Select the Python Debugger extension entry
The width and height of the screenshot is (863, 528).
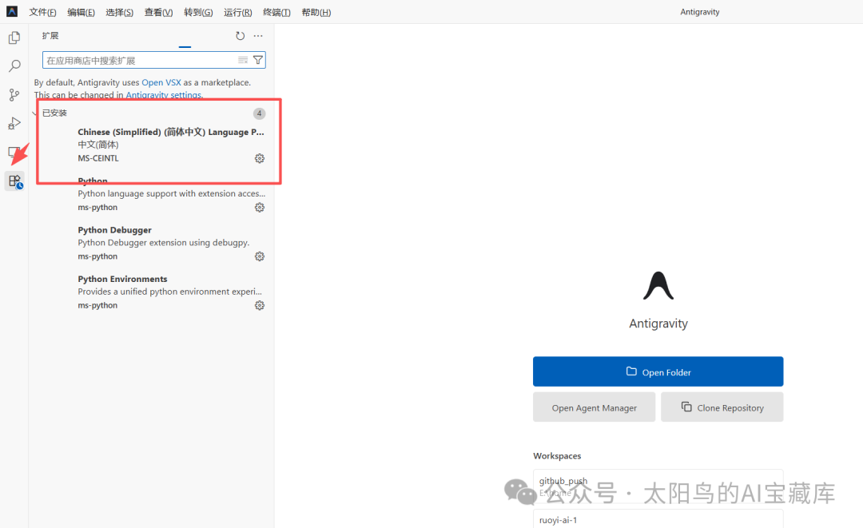pyautogui.click(x=151, y=243)
